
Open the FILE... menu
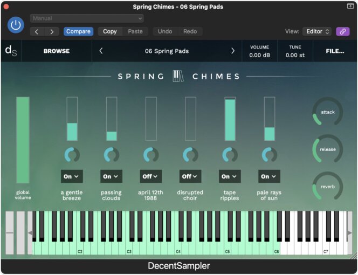[x=335, y=51]
